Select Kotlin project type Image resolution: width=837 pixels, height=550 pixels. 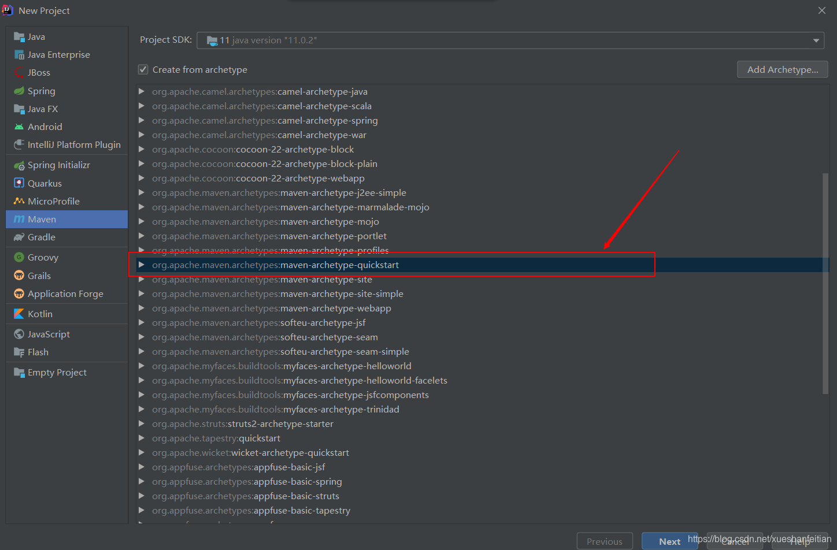67,314
